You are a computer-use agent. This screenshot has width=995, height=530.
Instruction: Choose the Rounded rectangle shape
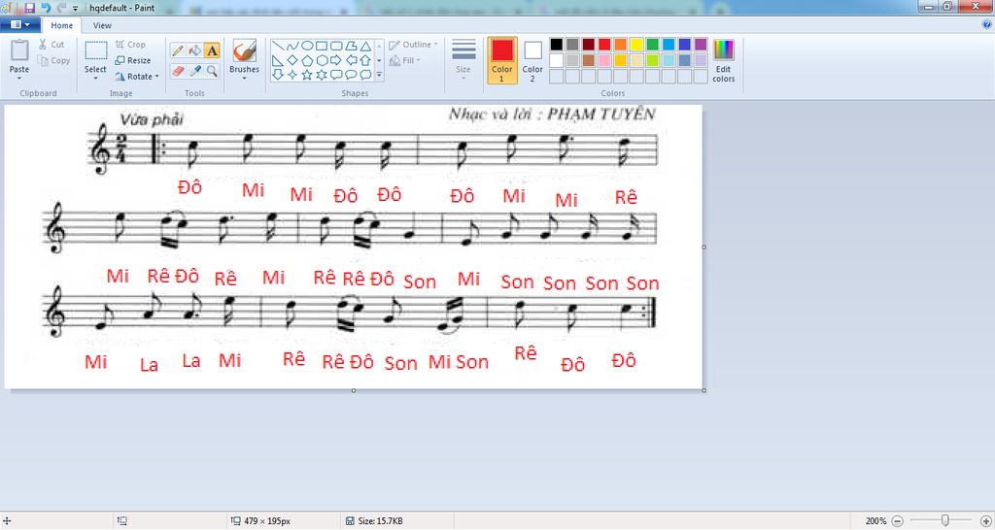pos(336,47)
